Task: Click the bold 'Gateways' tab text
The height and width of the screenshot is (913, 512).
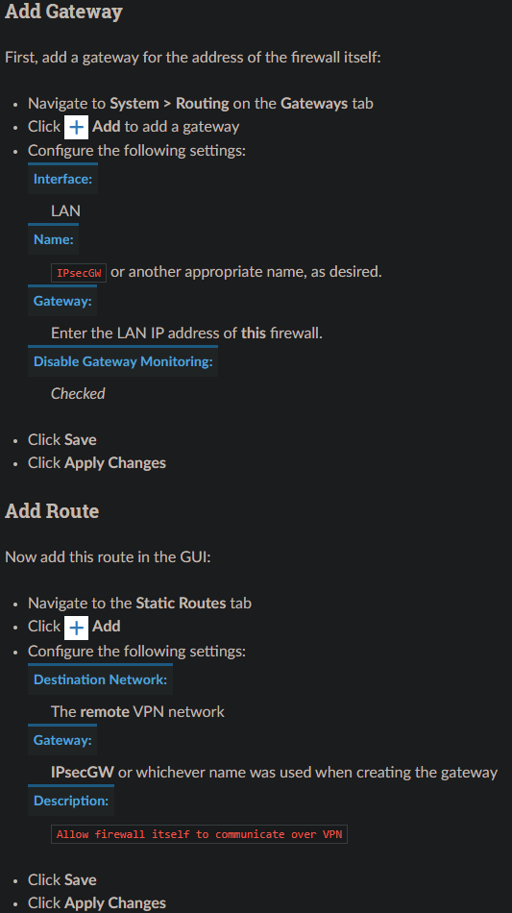Action: coord(314,104)
